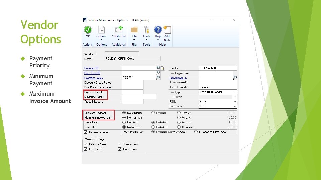Image resolution: width=321 pixels, height=180 pixels.
Task: Toggle Distribution history checkbox
Action: (120, 149)
